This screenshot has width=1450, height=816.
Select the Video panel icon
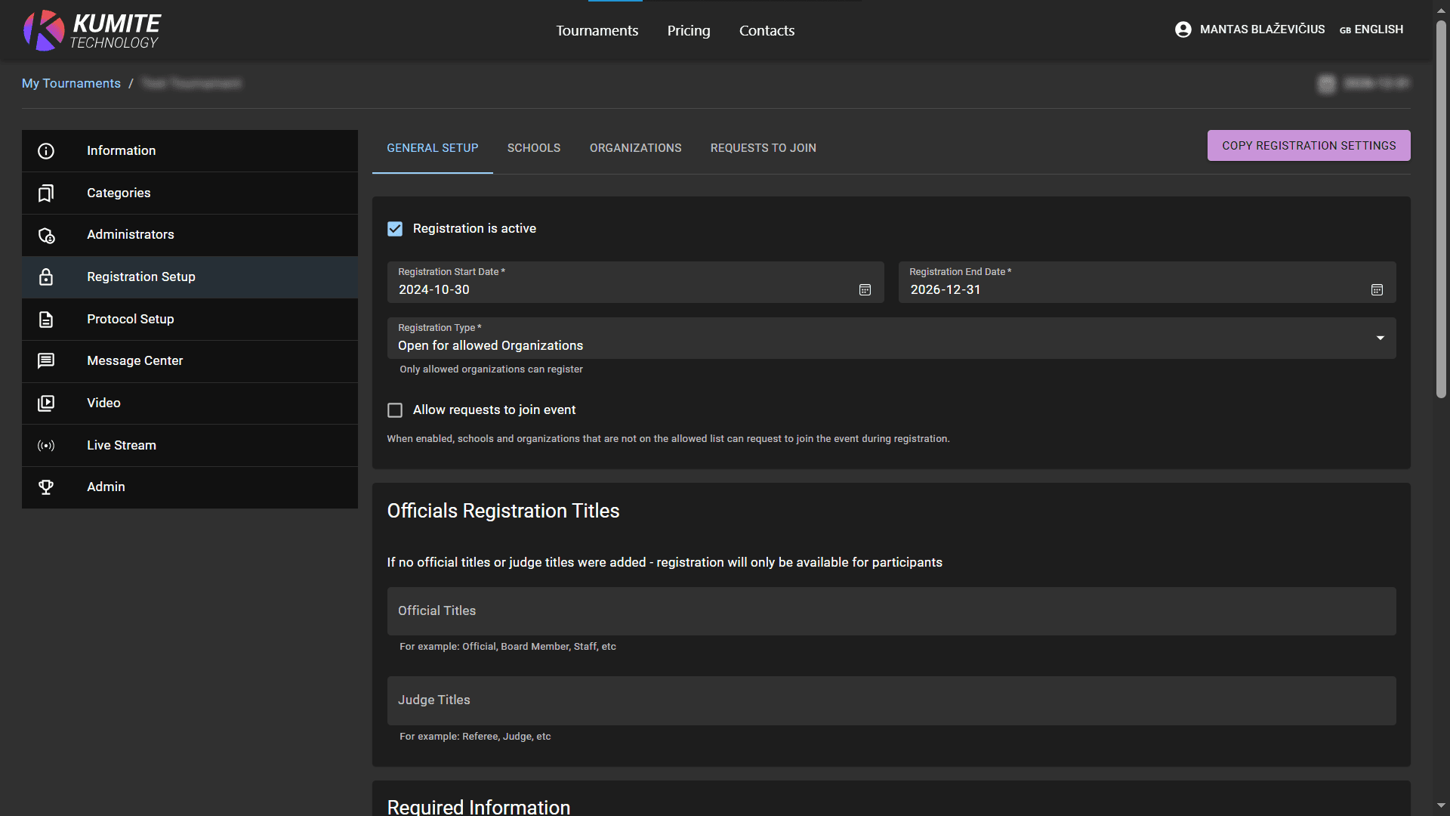[46, 403]
